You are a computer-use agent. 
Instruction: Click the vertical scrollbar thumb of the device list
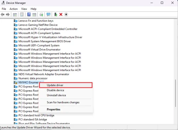(x=176, y=93)
